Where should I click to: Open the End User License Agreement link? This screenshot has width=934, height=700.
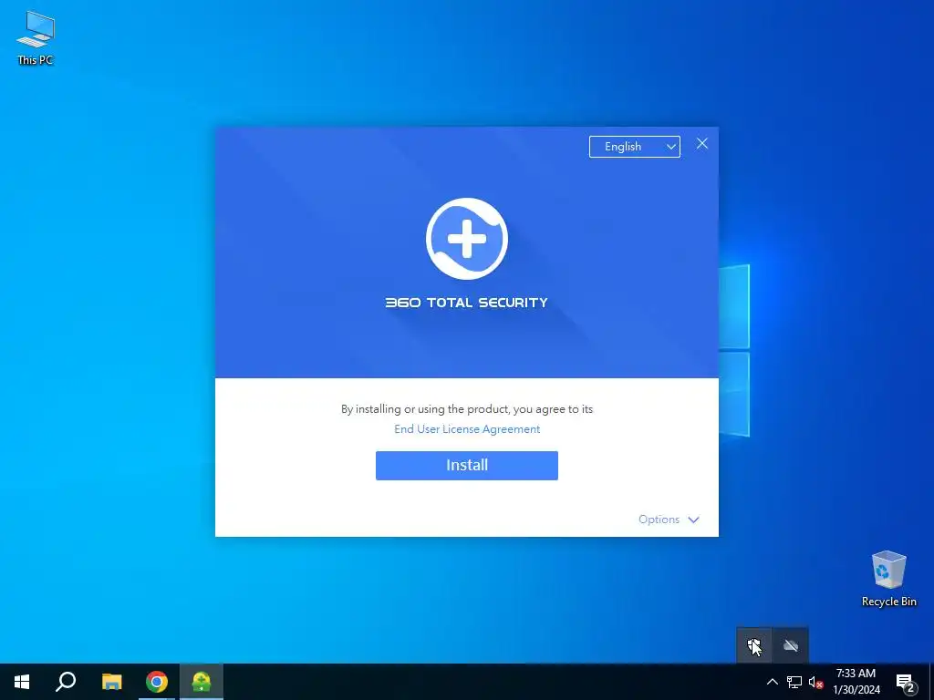[x=467, y=429]
